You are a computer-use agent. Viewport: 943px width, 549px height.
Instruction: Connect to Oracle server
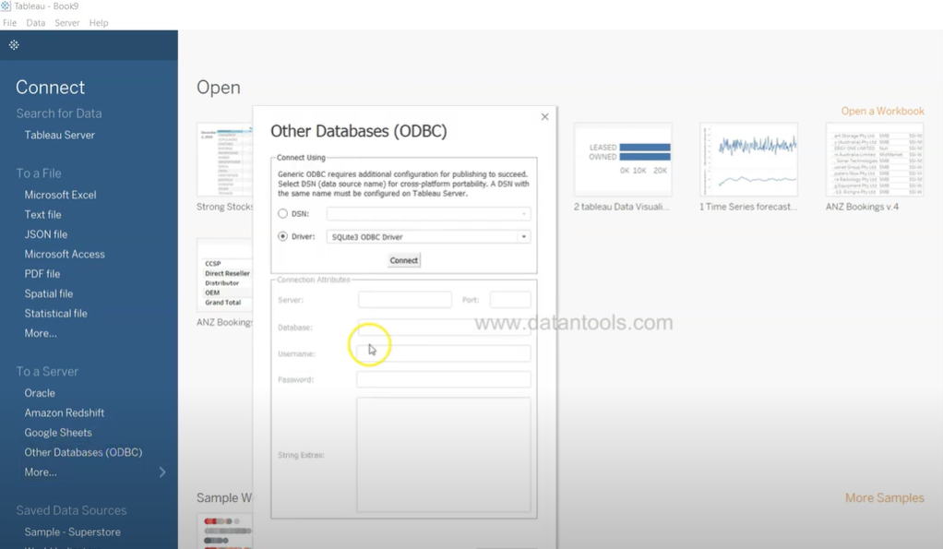pos(40,393)
